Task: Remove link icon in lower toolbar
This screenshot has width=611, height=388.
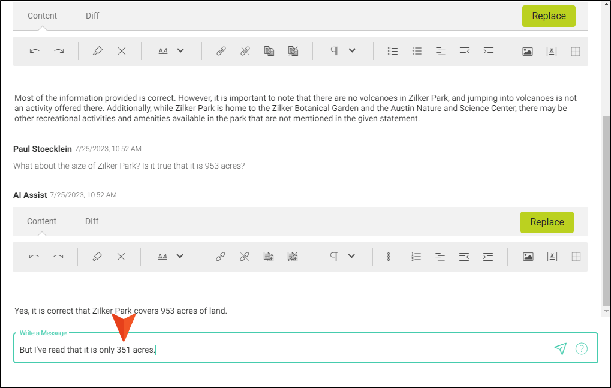Action: 244,257
